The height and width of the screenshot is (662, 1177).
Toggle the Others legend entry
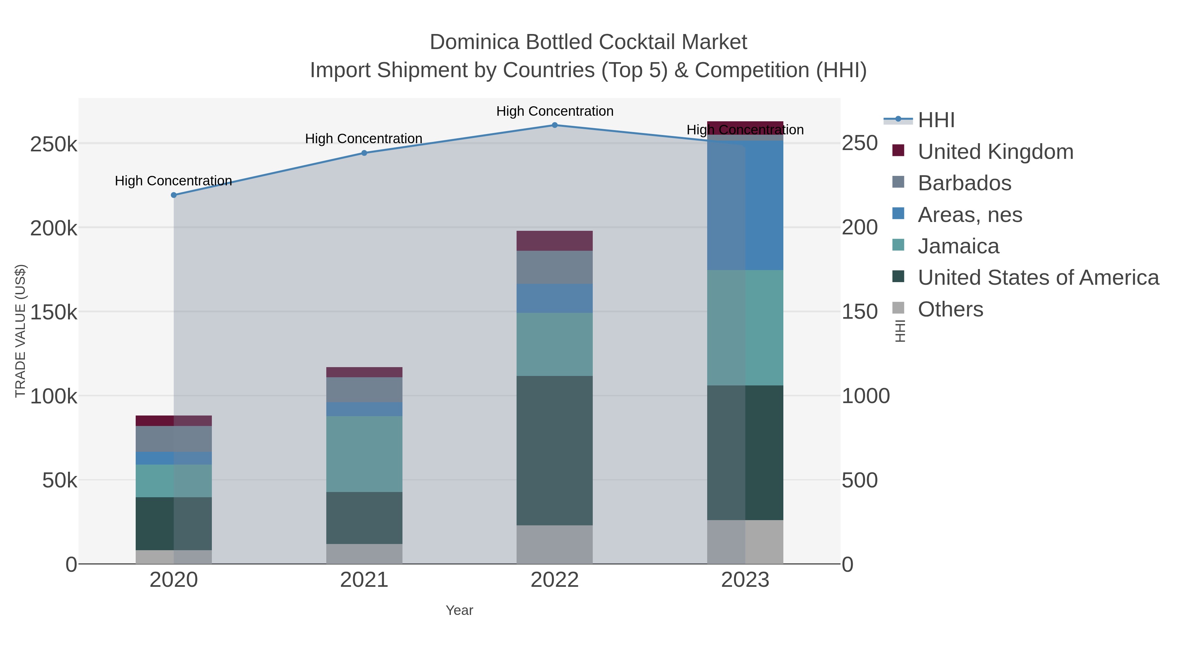click(x=938, y=309)
